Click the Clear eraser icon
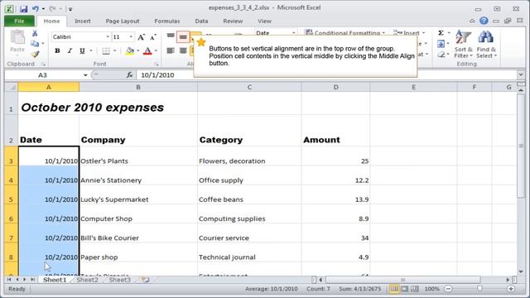This screenshot has width=530, height=298. pyautogui.click(x=441, y=54)
